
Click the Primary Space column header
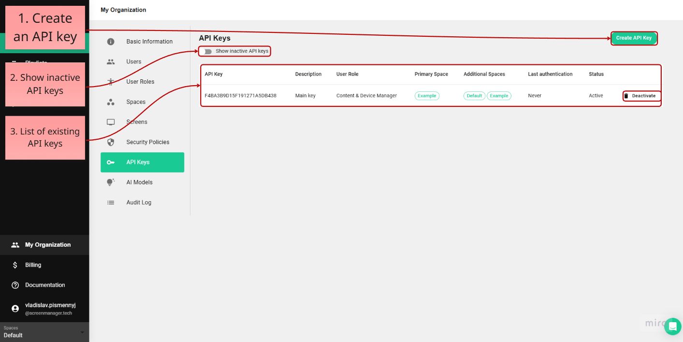coord(431,74)
